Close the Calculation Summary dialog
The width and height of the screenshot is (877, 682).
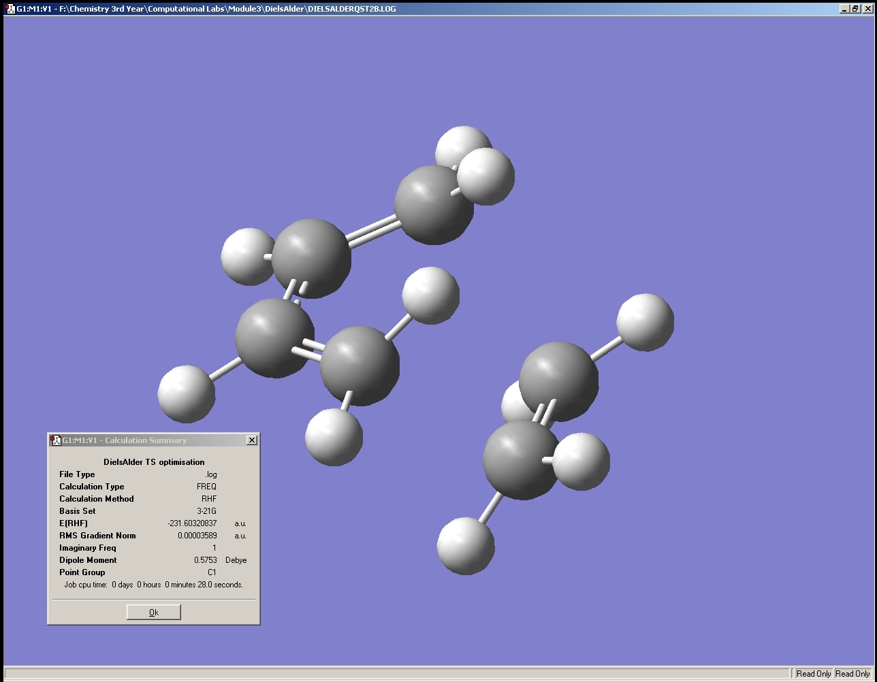point(251,440)
